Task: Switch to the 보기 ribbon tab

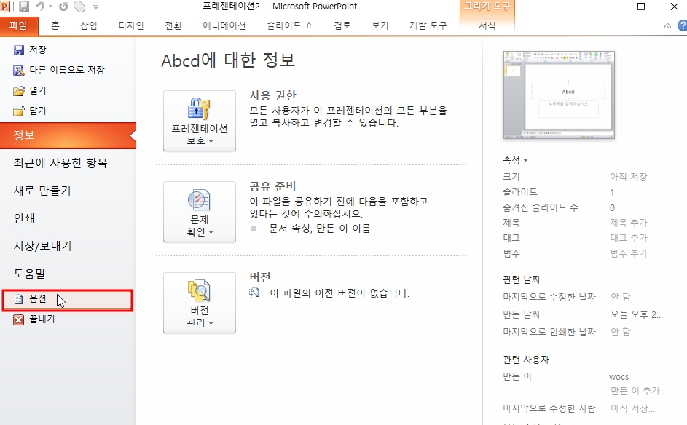Action: 380,25
